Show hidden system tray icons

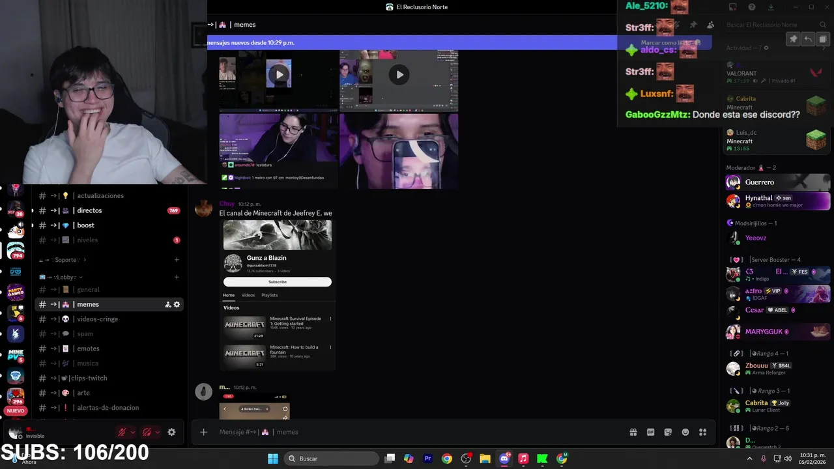point(749,459)
